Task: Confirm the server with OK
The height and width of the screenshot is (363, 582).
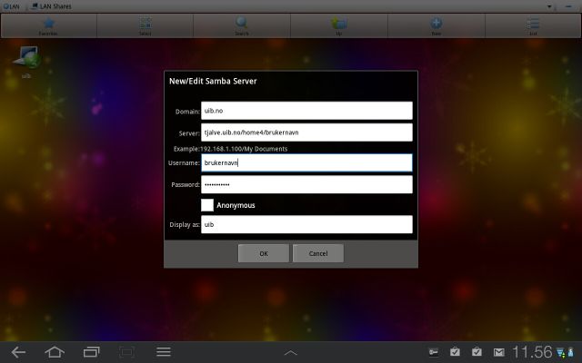Action: (263, 253)
